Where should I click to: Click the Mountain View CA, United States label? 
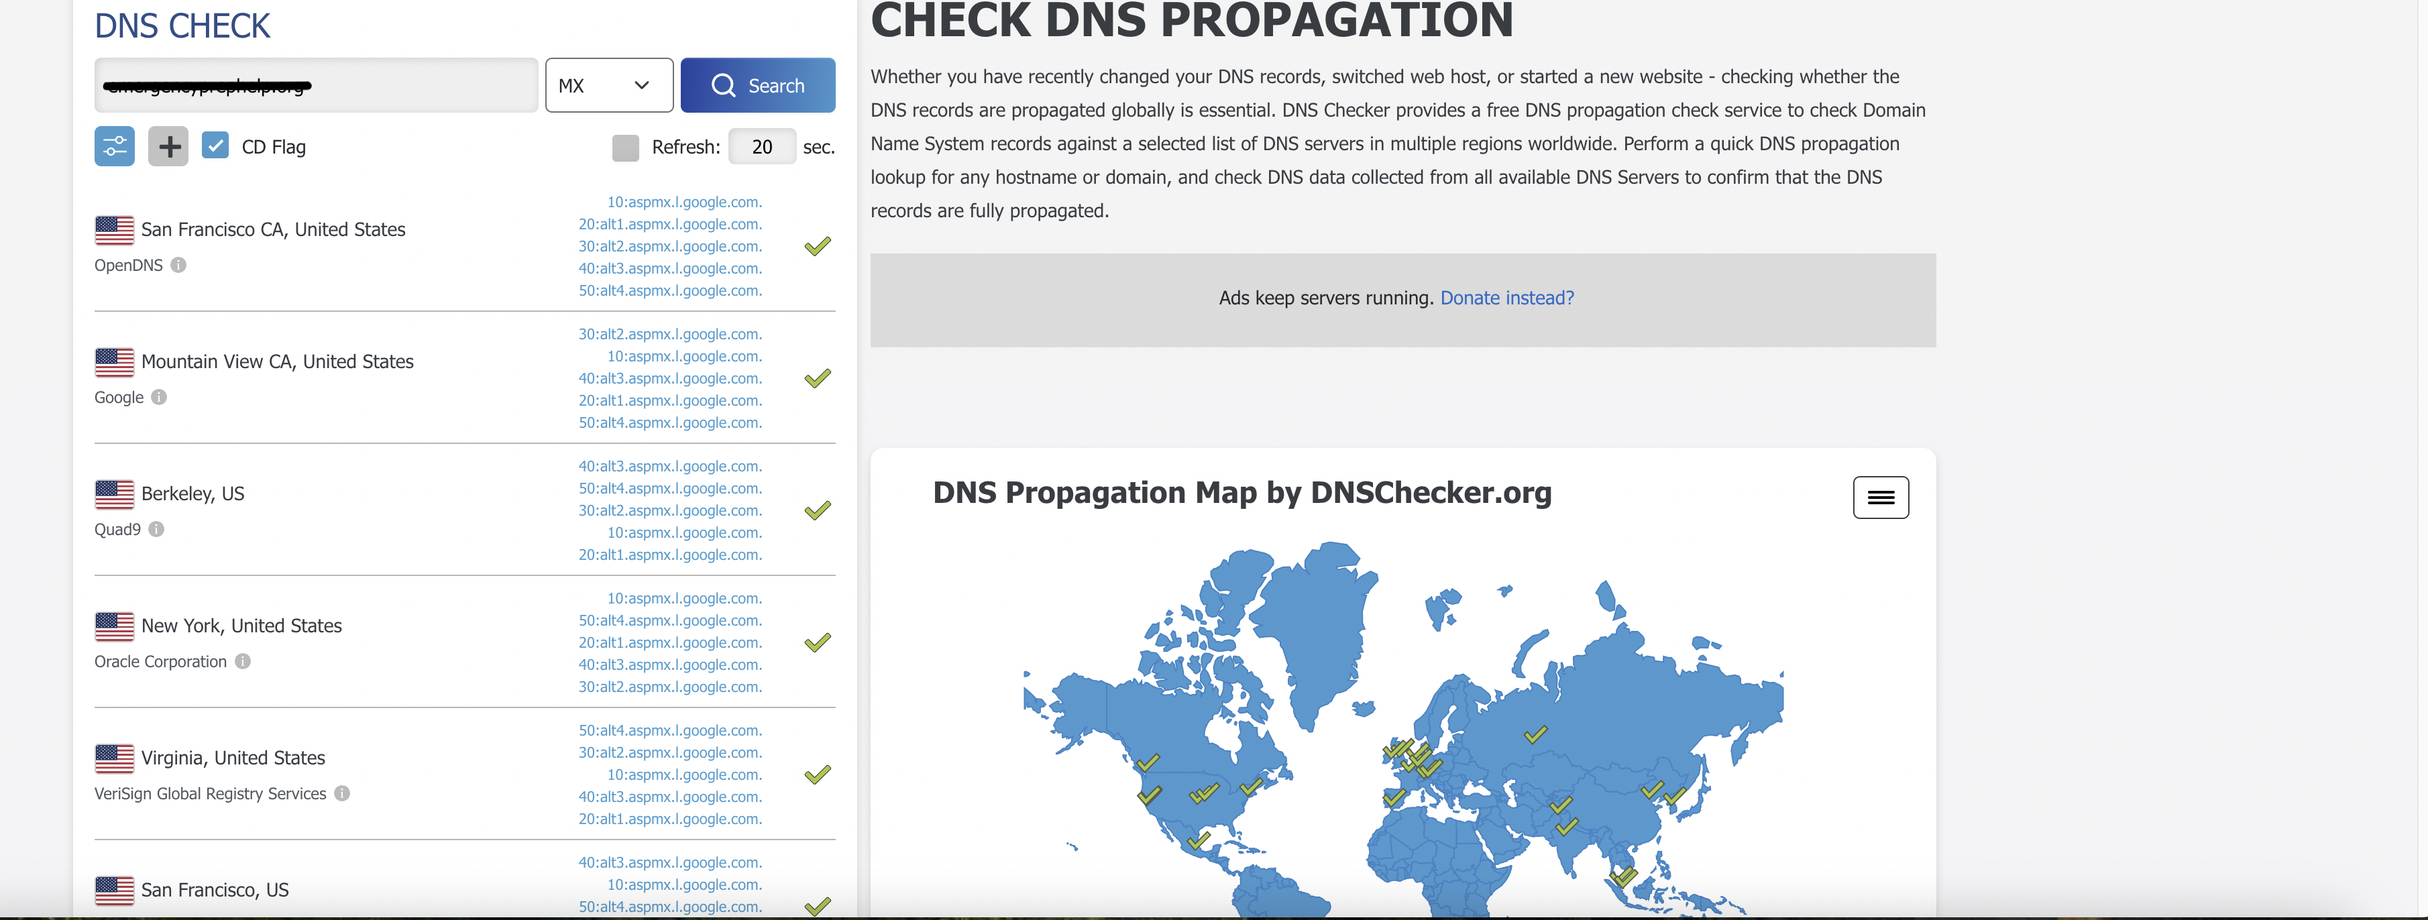(277, 362)
